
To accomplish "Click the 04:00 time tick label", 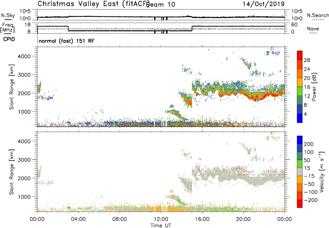I will [78, 219].
